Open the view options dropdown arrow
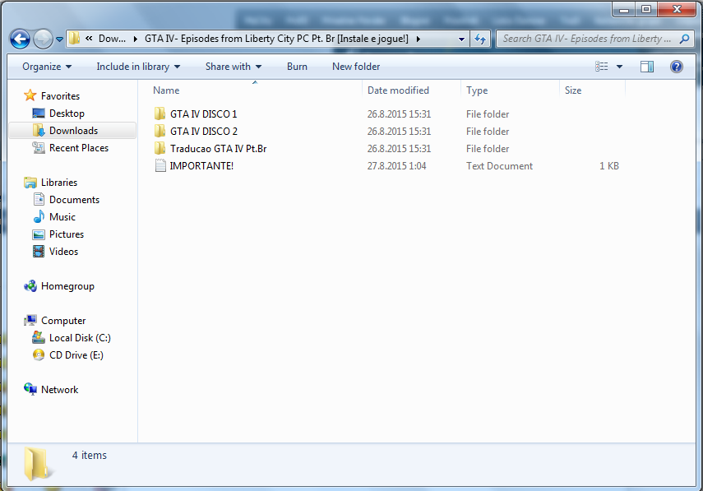Viewport: 703px width, 491px height. (x=620, y=67)
